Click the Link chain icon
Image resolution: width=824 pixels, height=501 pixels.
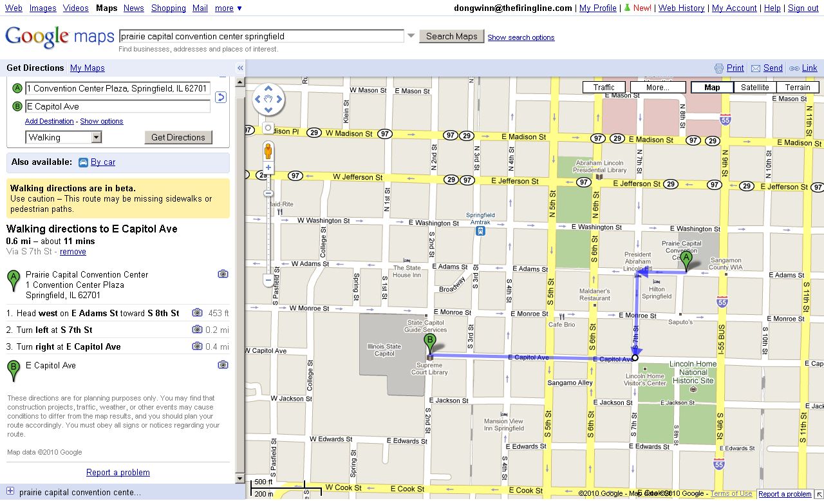coord(794,68)
